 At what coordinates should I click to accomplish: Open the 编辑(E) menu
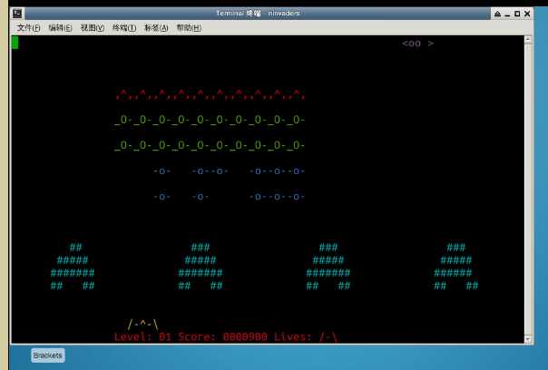(60, 28)
